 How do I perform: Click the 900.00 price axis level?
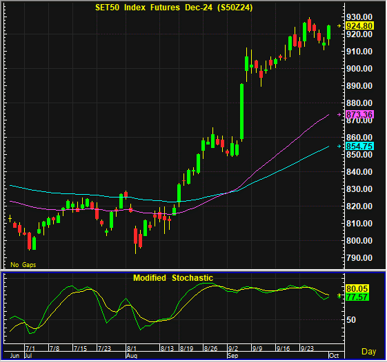(x=359, y=68)
